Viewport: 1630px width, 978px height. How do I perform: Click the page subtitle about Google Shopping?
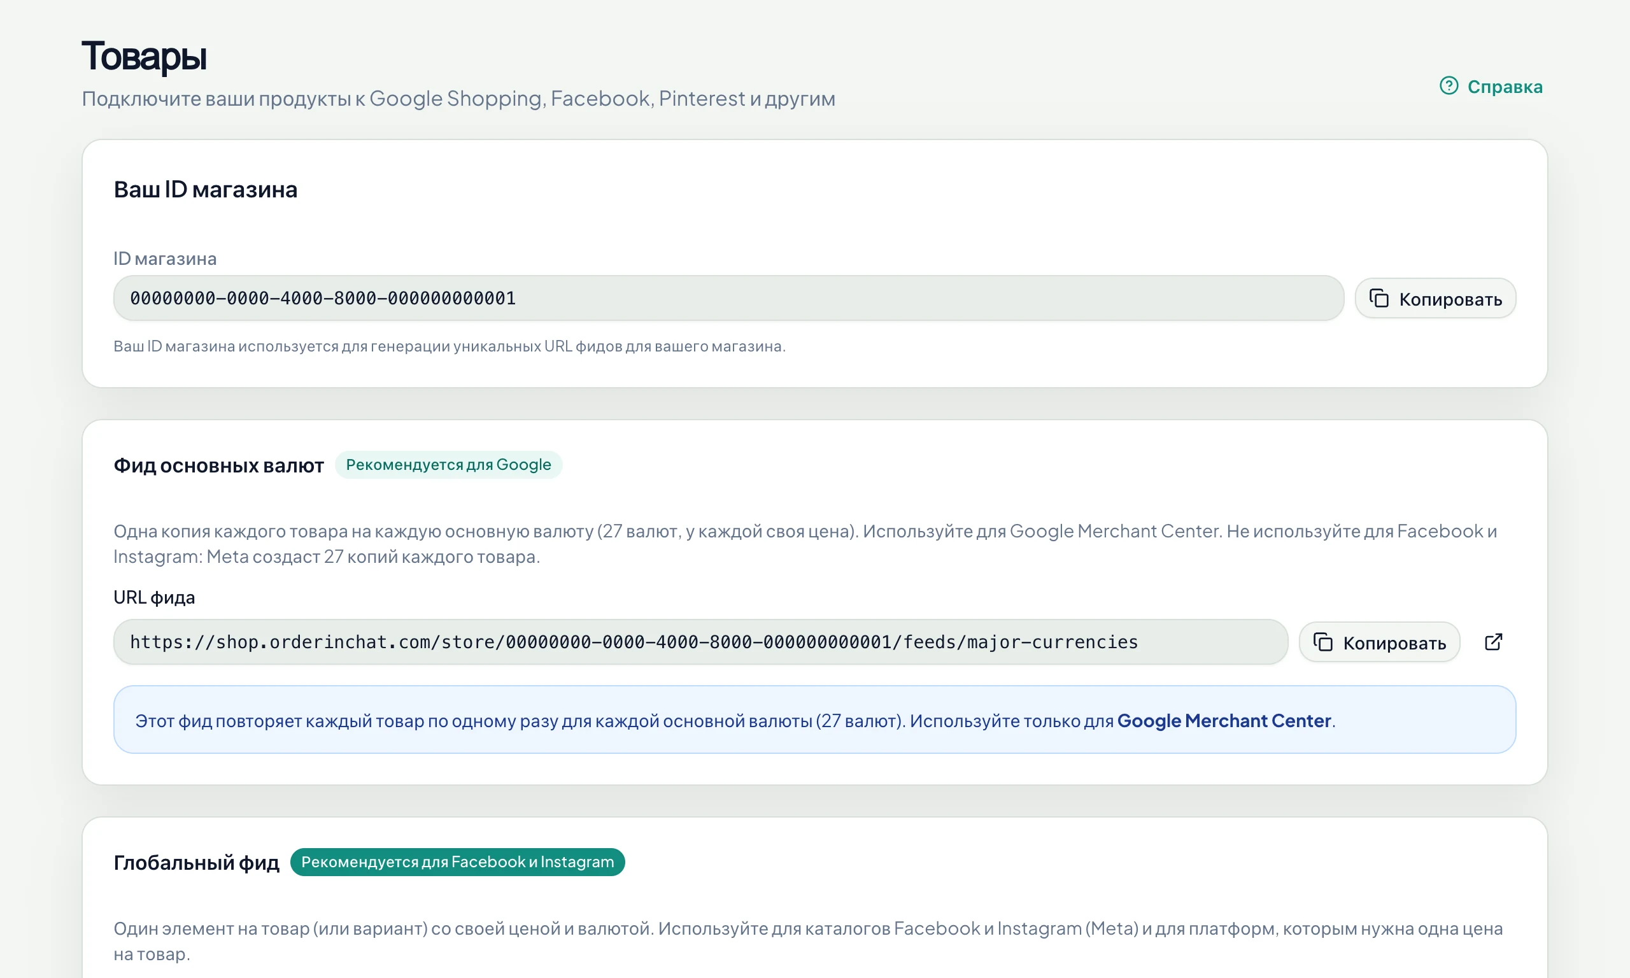pos(458,98)
